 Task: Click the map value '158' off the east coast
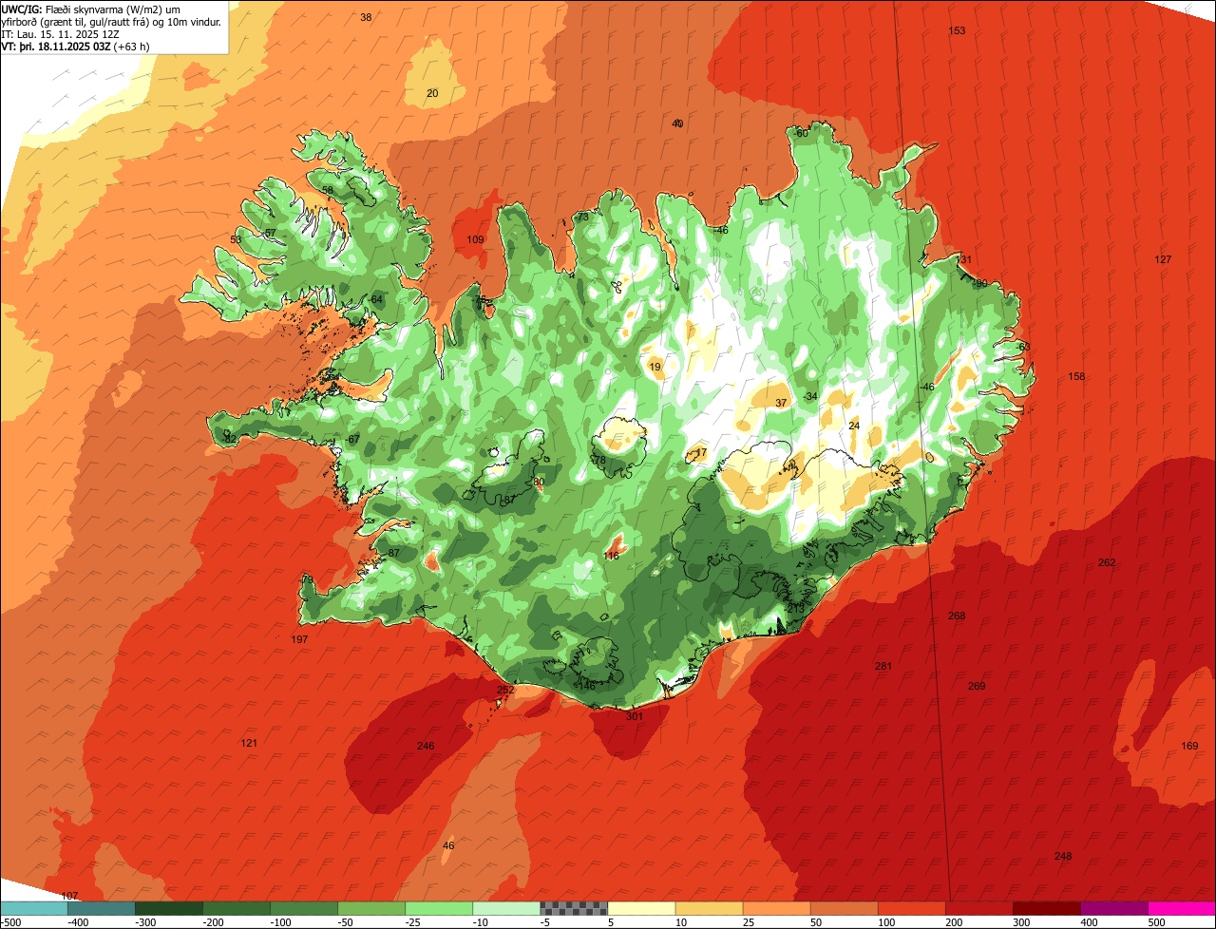1076,376
